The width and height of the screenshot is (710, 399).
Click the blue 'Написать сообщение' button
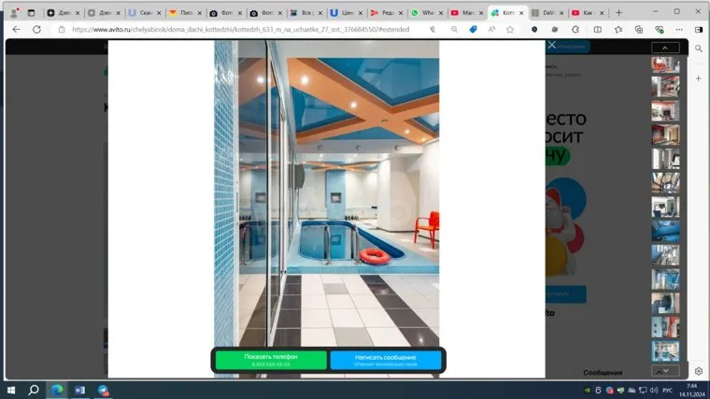click(372, 360)
